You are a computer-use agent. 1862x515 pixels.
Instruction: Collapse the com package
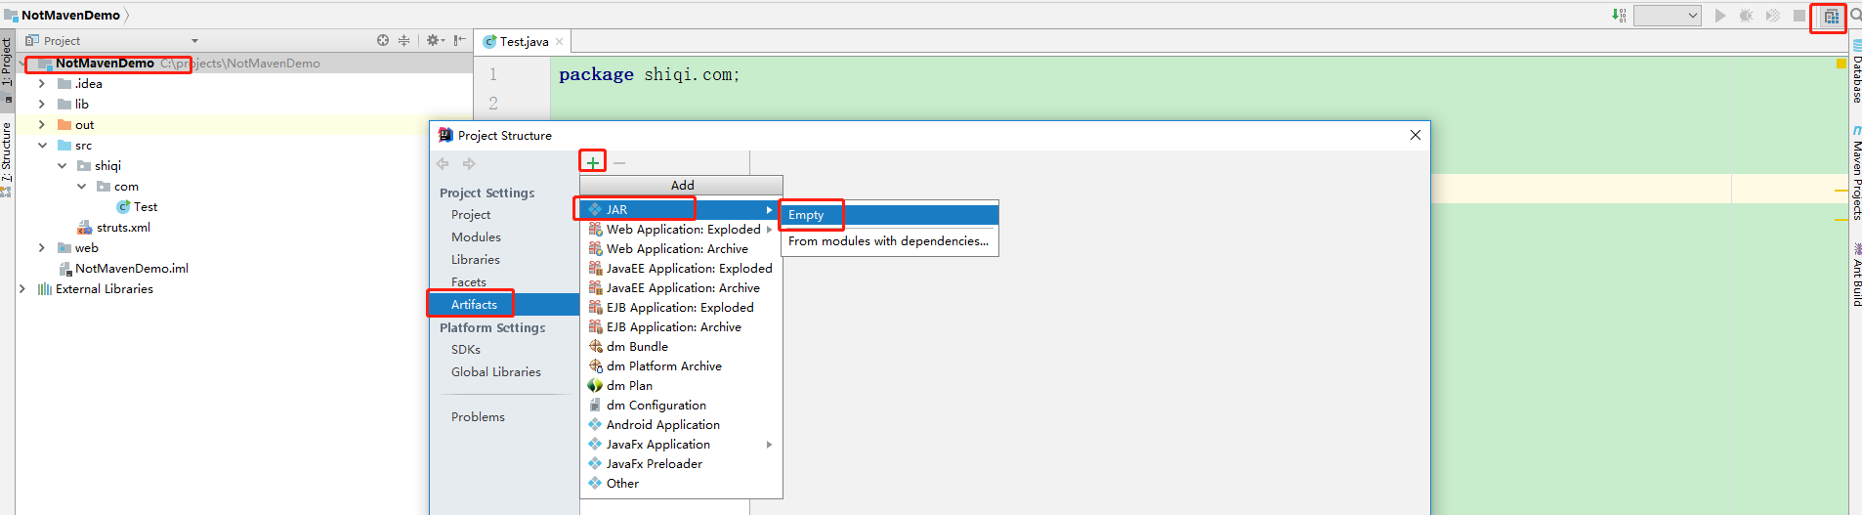pos(82,187)
